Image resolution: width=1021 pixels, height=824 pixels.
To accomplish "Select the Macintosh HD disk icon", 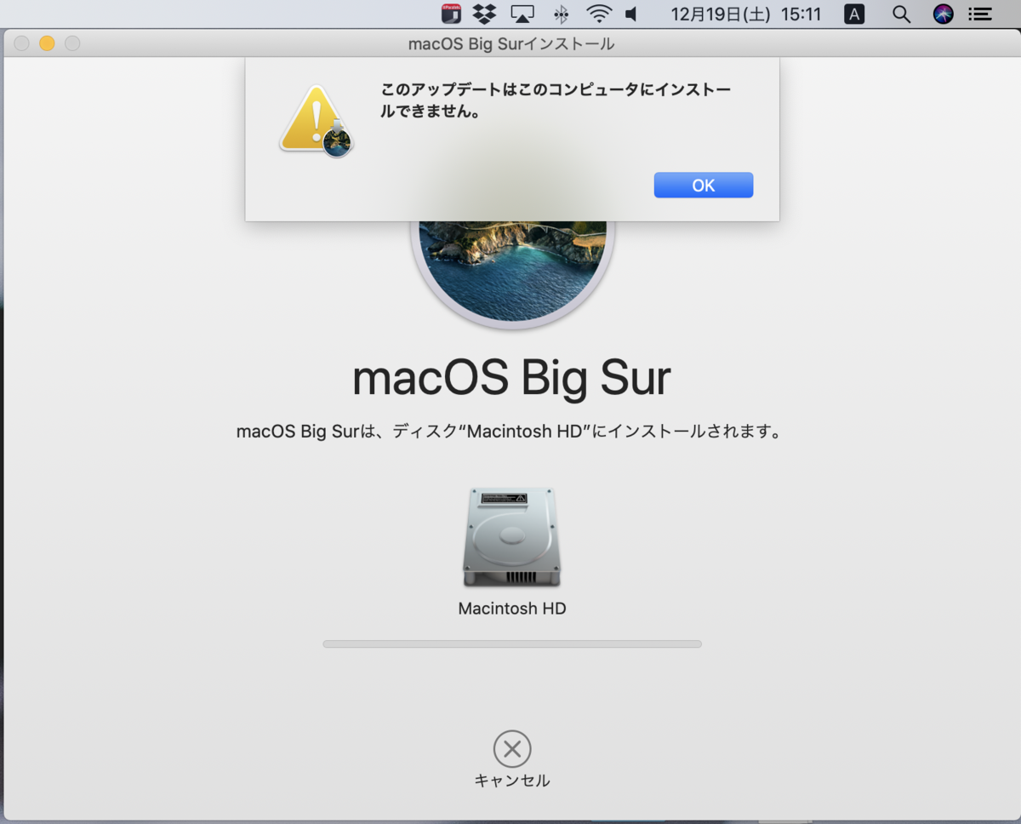I will click(512, 537).
